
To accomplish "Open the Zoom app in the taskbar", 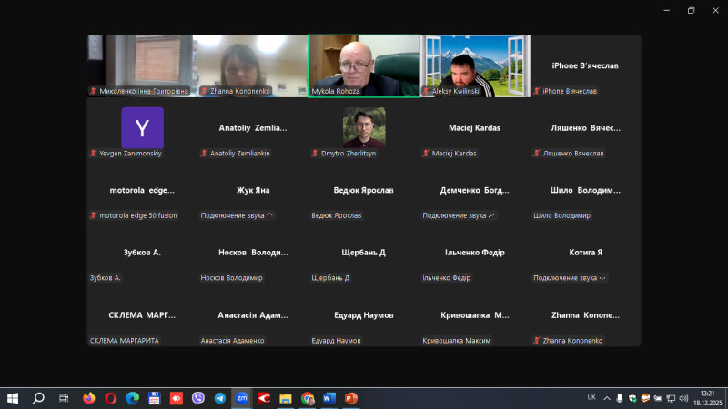I will (x=242, y=398).
